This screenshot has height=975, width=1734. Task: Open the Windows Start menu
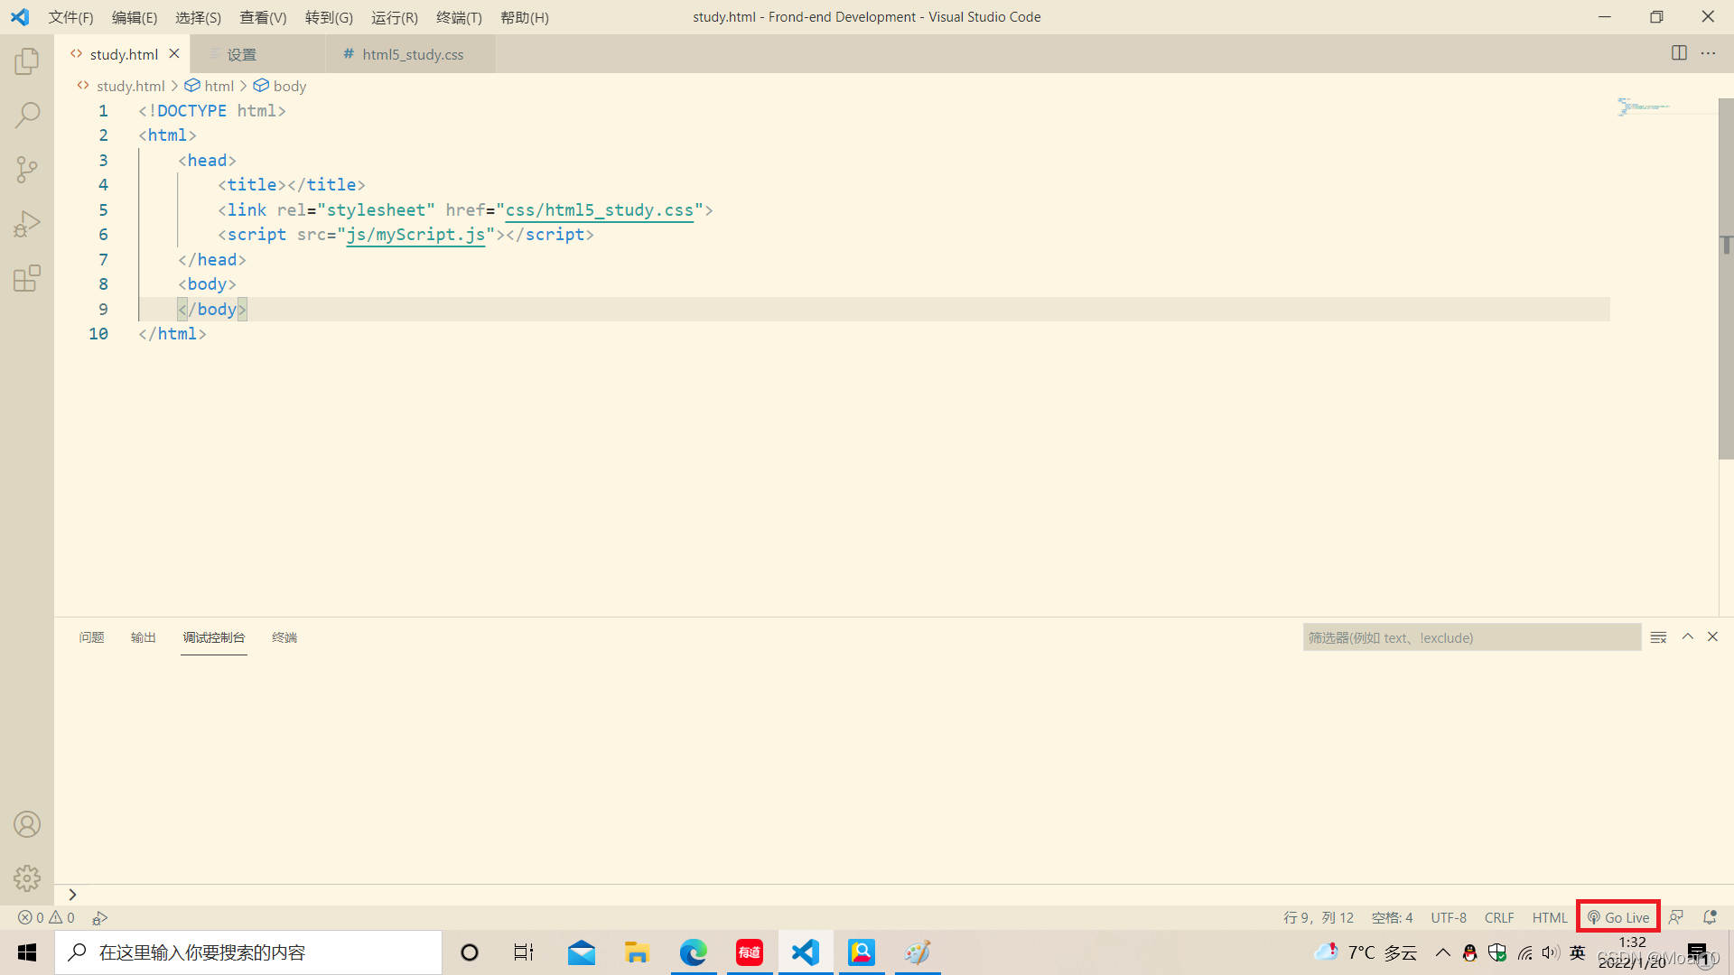coord(27,952)
